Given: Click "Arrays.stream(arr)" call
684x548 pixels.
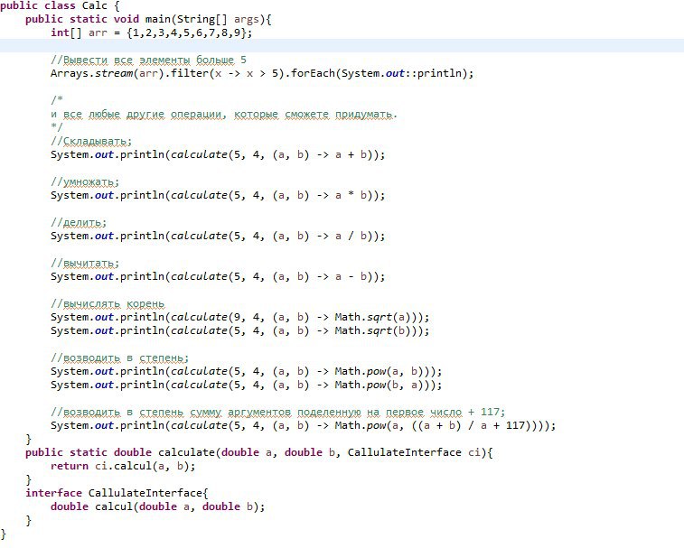Looking at the screenshot, I should coord(108,74).
